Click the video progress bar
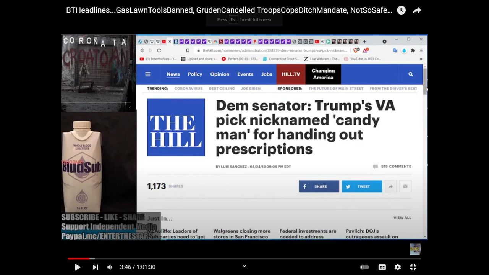Viewport: 489px width, 275px height. point(244,259)
